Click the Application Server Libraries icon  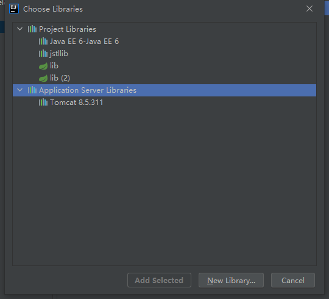click(x=32, y=90)
